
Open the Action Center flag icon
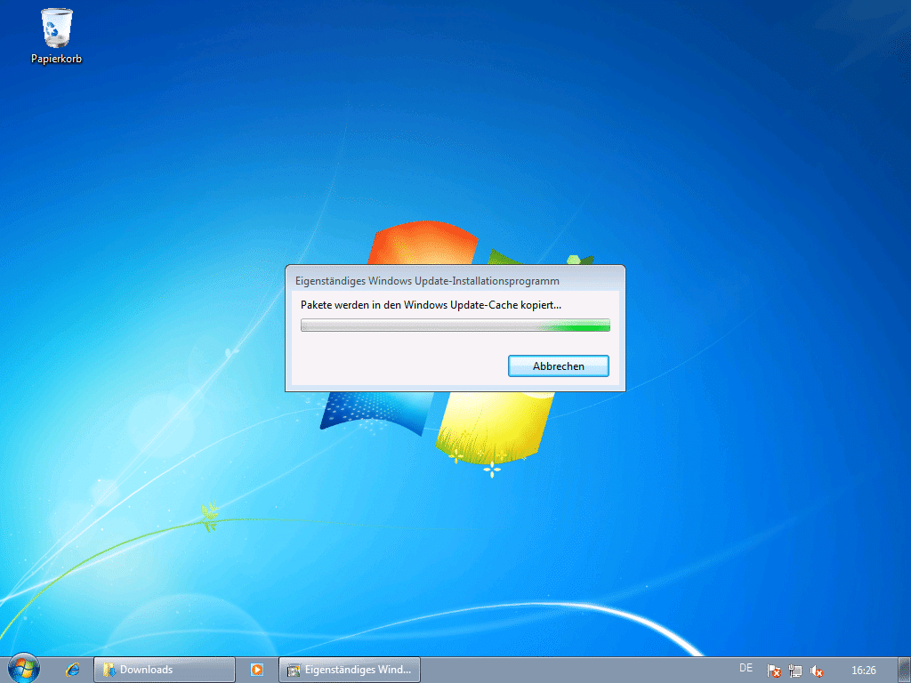point(773,671)
